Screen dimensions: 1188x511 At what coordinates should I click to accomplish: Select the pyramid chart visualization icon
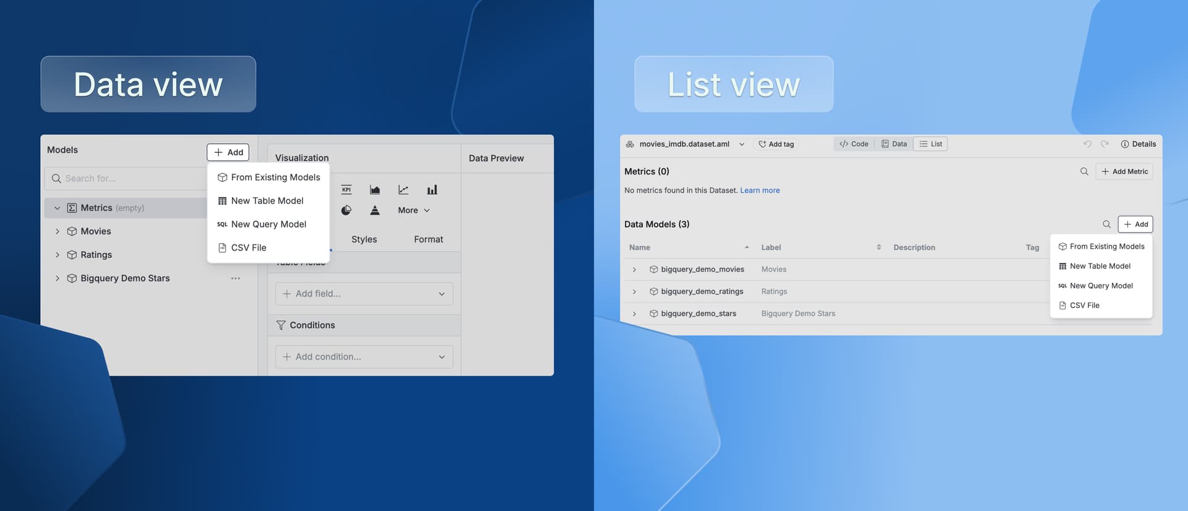pyautogui.click(x=375, y=210)
